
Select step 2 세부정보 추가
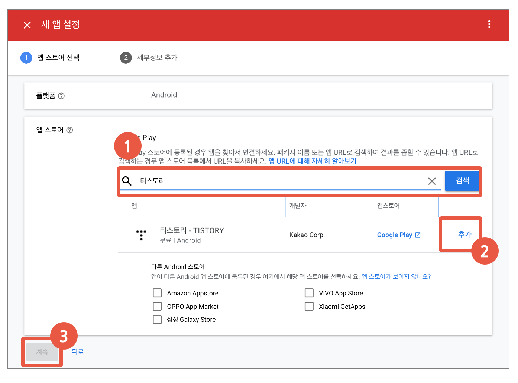click(x=149, y=58)
